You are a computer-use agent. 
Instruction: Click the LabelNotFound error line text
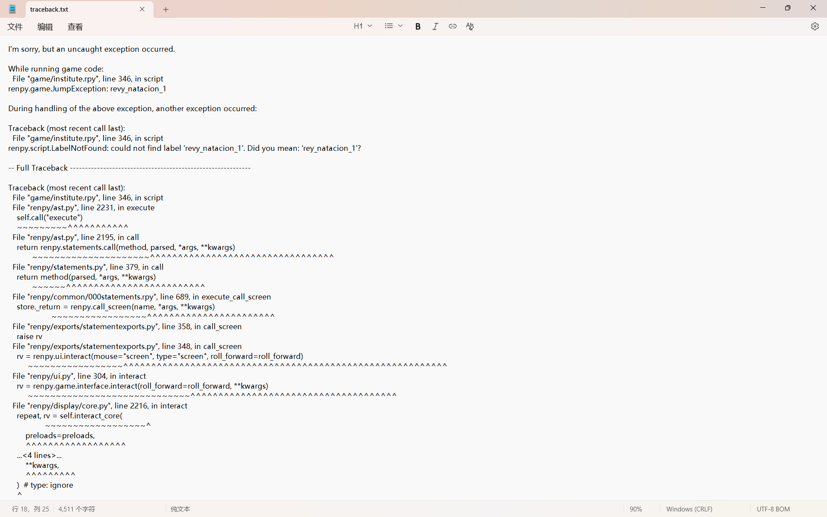point(184,148)
